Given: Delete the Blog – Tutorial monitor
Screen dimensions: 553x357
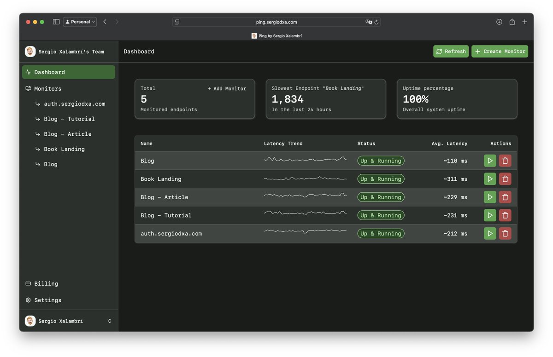Looking at the screenshot, I should 505,215.
